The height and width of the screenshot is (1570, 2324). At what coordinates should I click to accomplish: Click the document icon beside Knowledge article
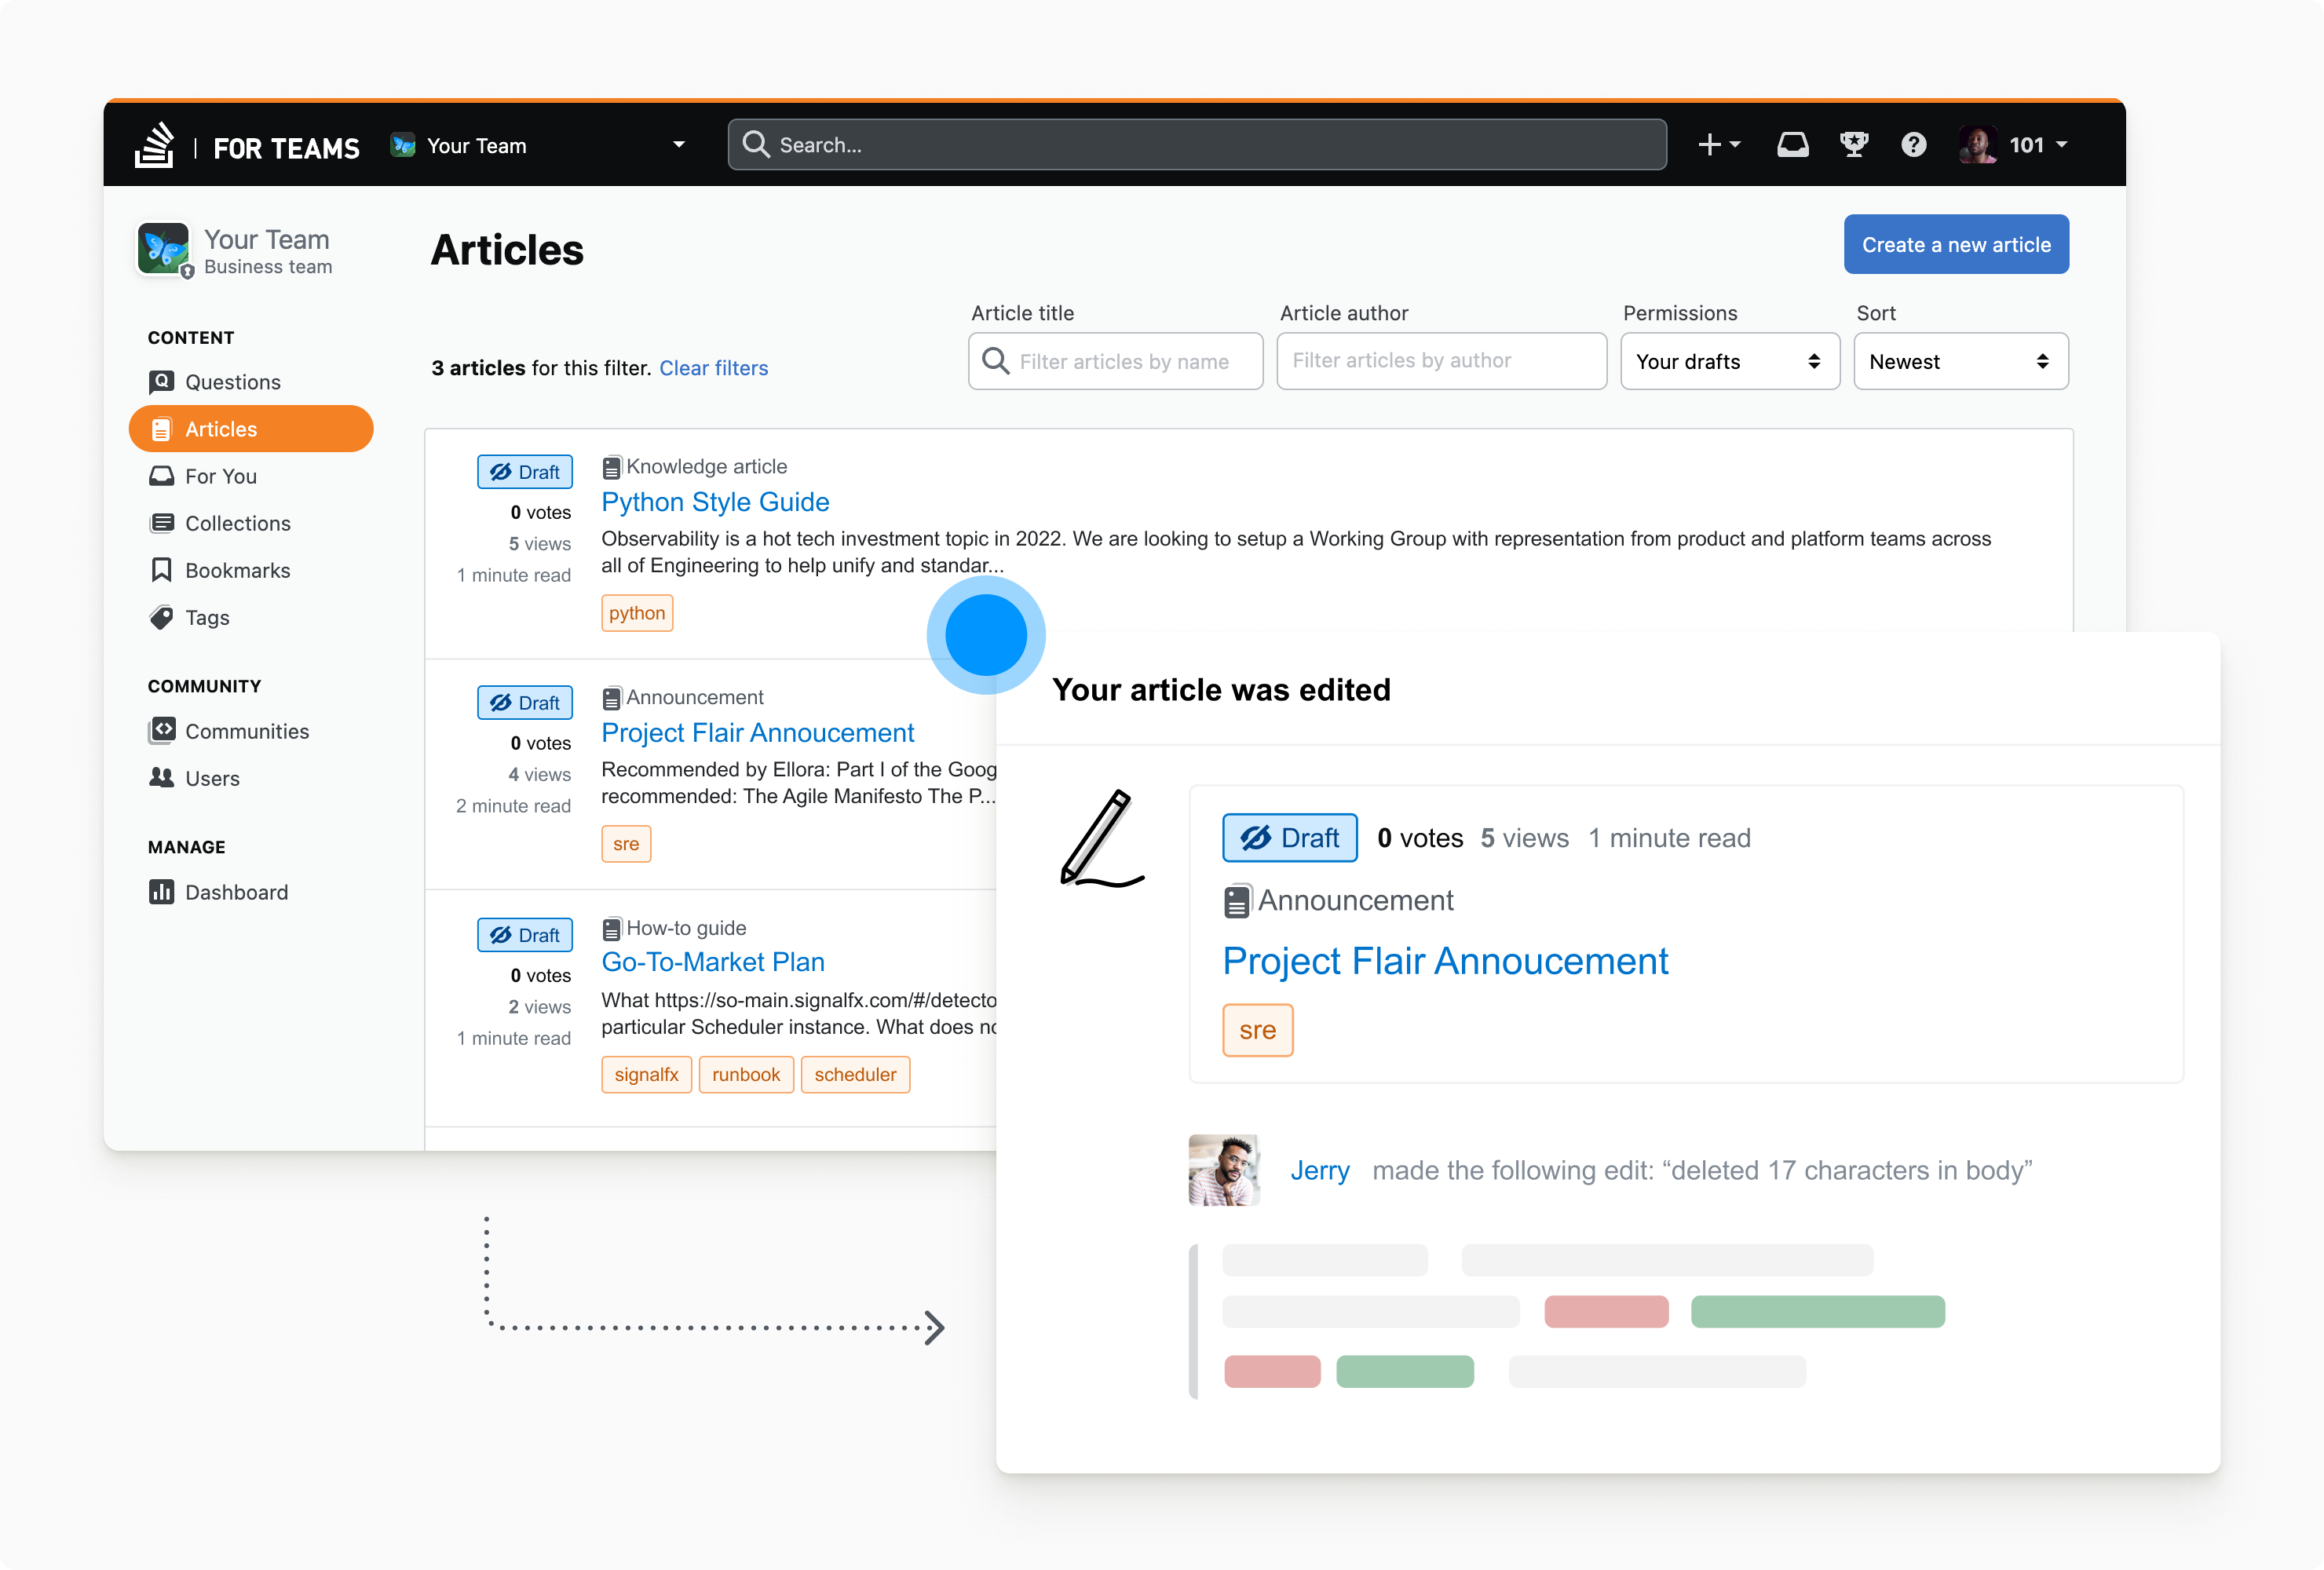click(x=611, y=467)
